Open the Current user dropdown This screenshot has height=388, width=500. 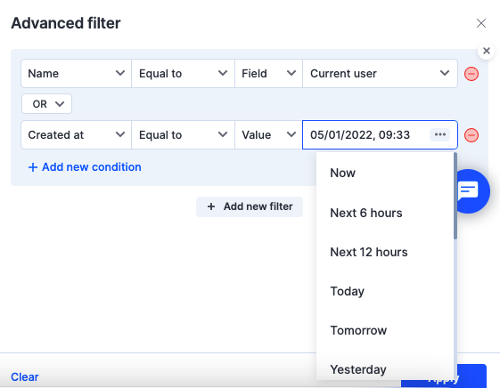tap(380, 74)
